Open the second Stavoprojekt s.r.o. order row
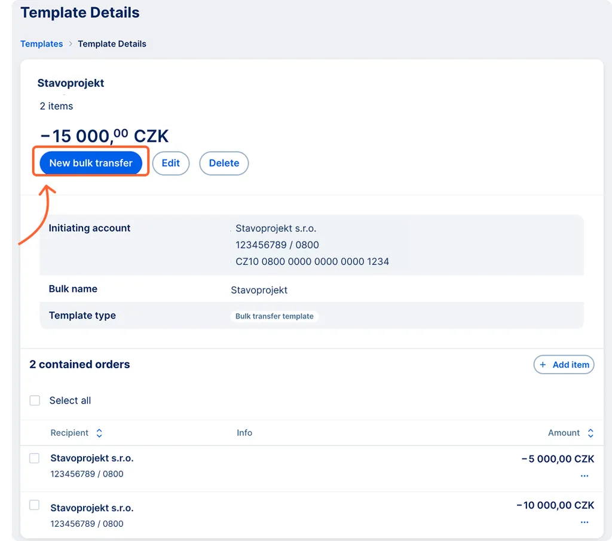This screenshot has height=541, width=612. 92,508
